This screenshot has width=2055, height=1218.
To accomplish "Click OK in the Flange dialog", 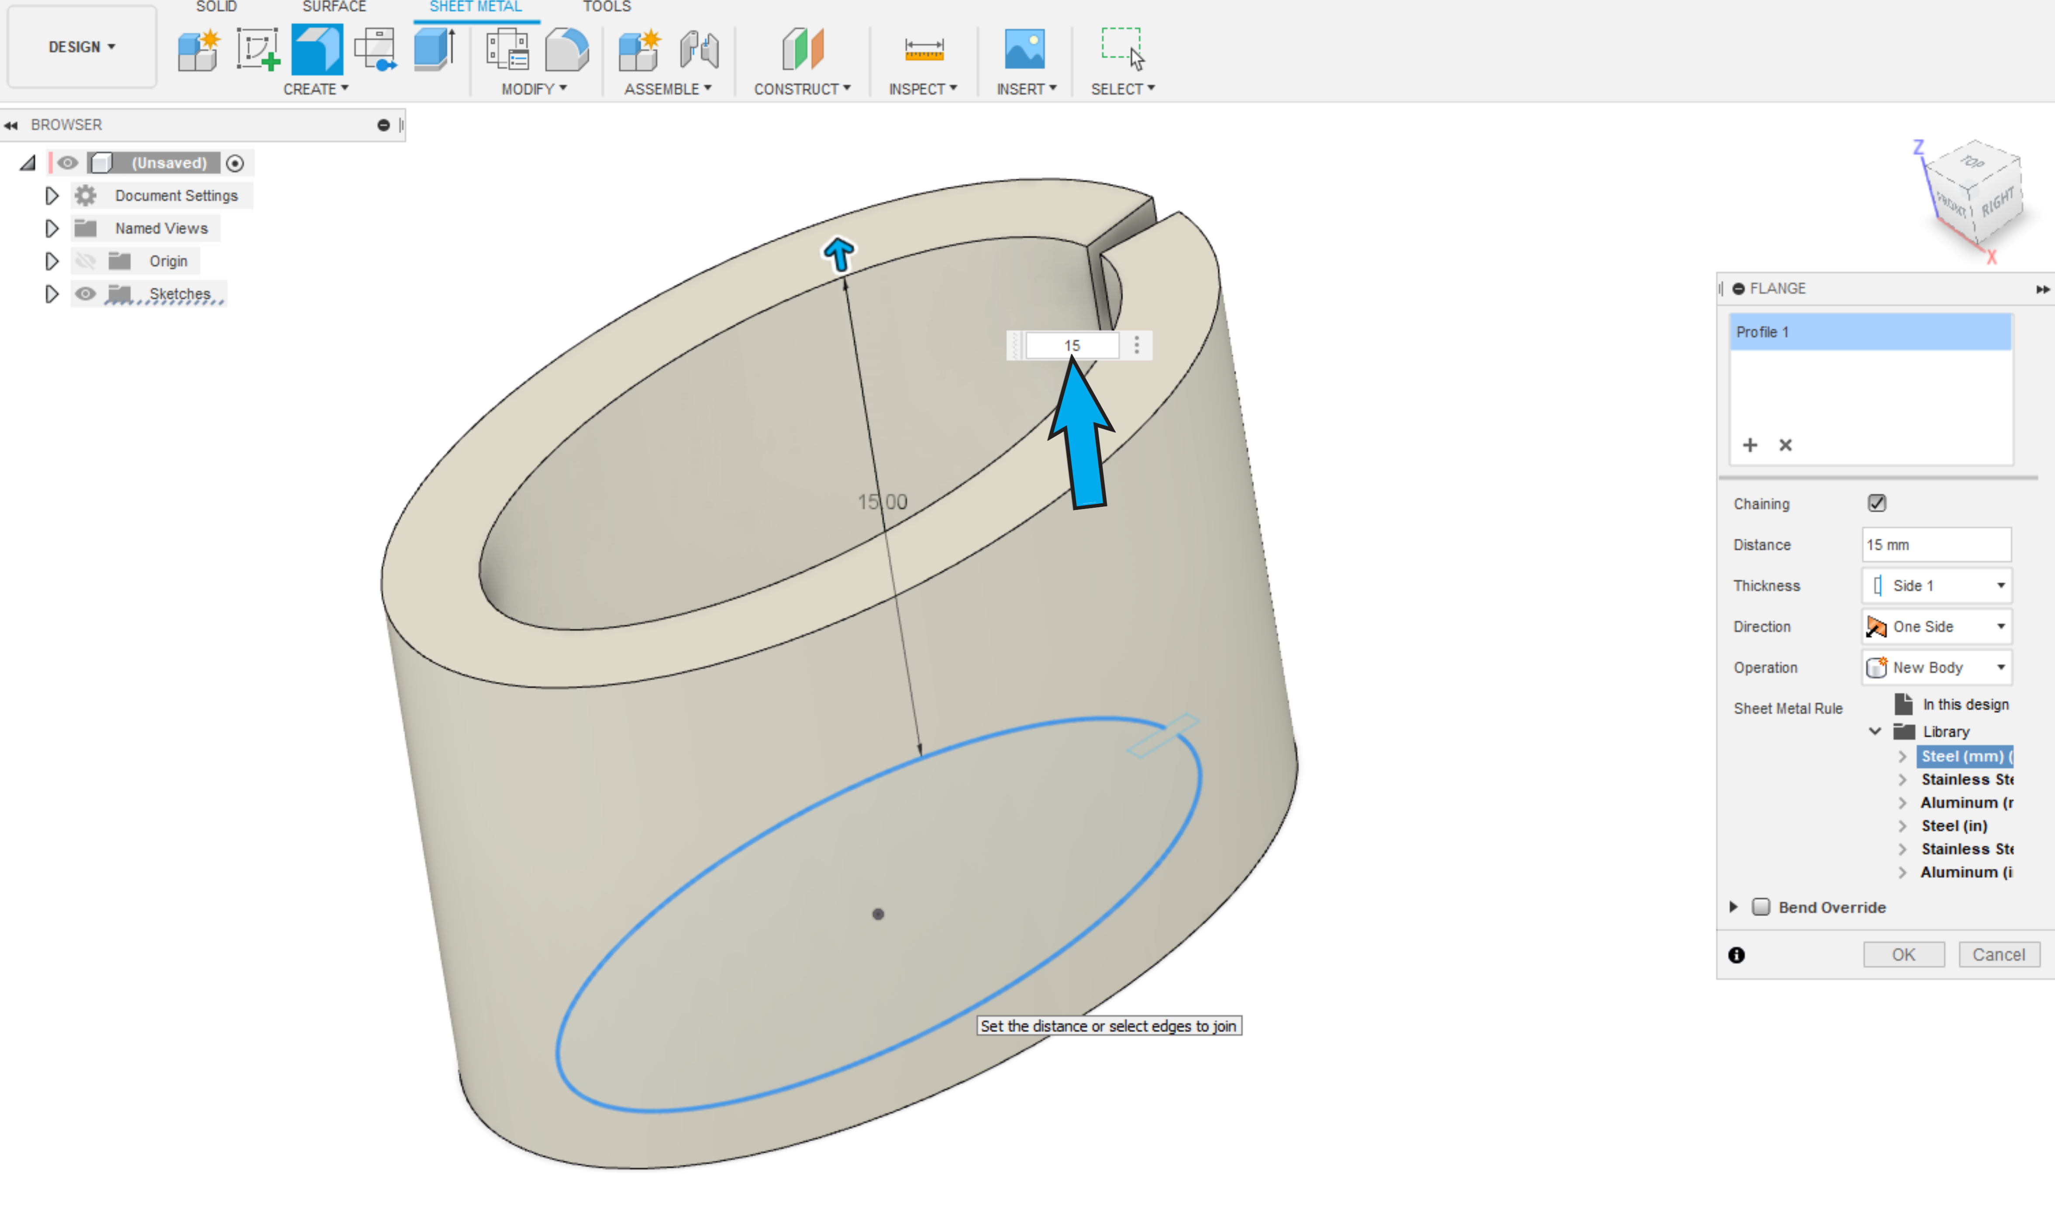I will 1903,955.
